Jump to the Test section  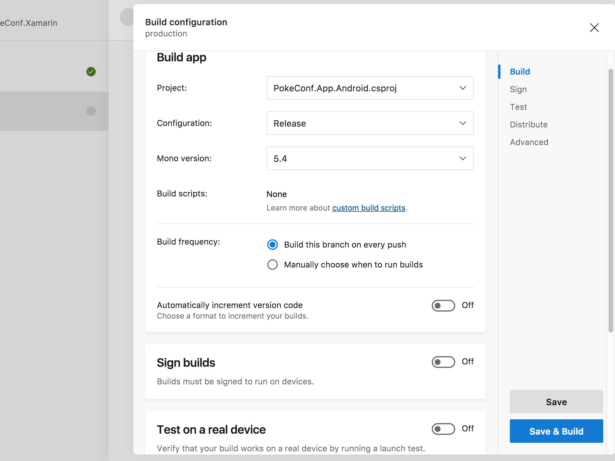coord(518,107)
